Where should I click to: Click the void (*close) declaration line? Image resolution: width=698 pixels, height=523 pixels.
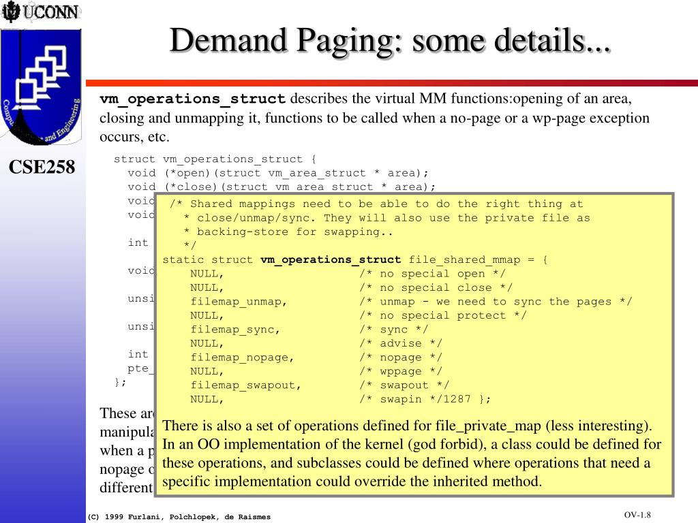pos(282,187)
